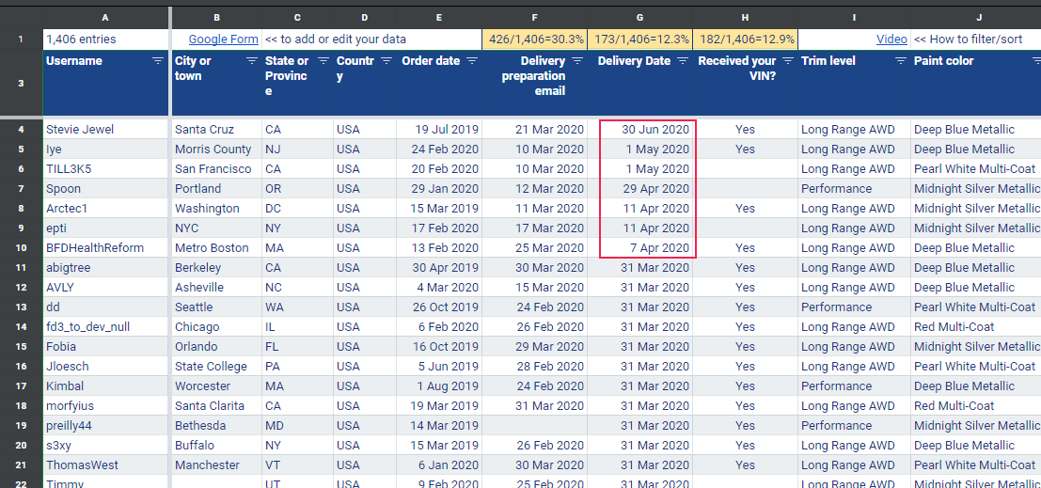Select Red Multi-Coat cell for fd3_to_dev_null
Image resolution: width=1041 pixels, height=488 pixels.
tap(976, 326)
